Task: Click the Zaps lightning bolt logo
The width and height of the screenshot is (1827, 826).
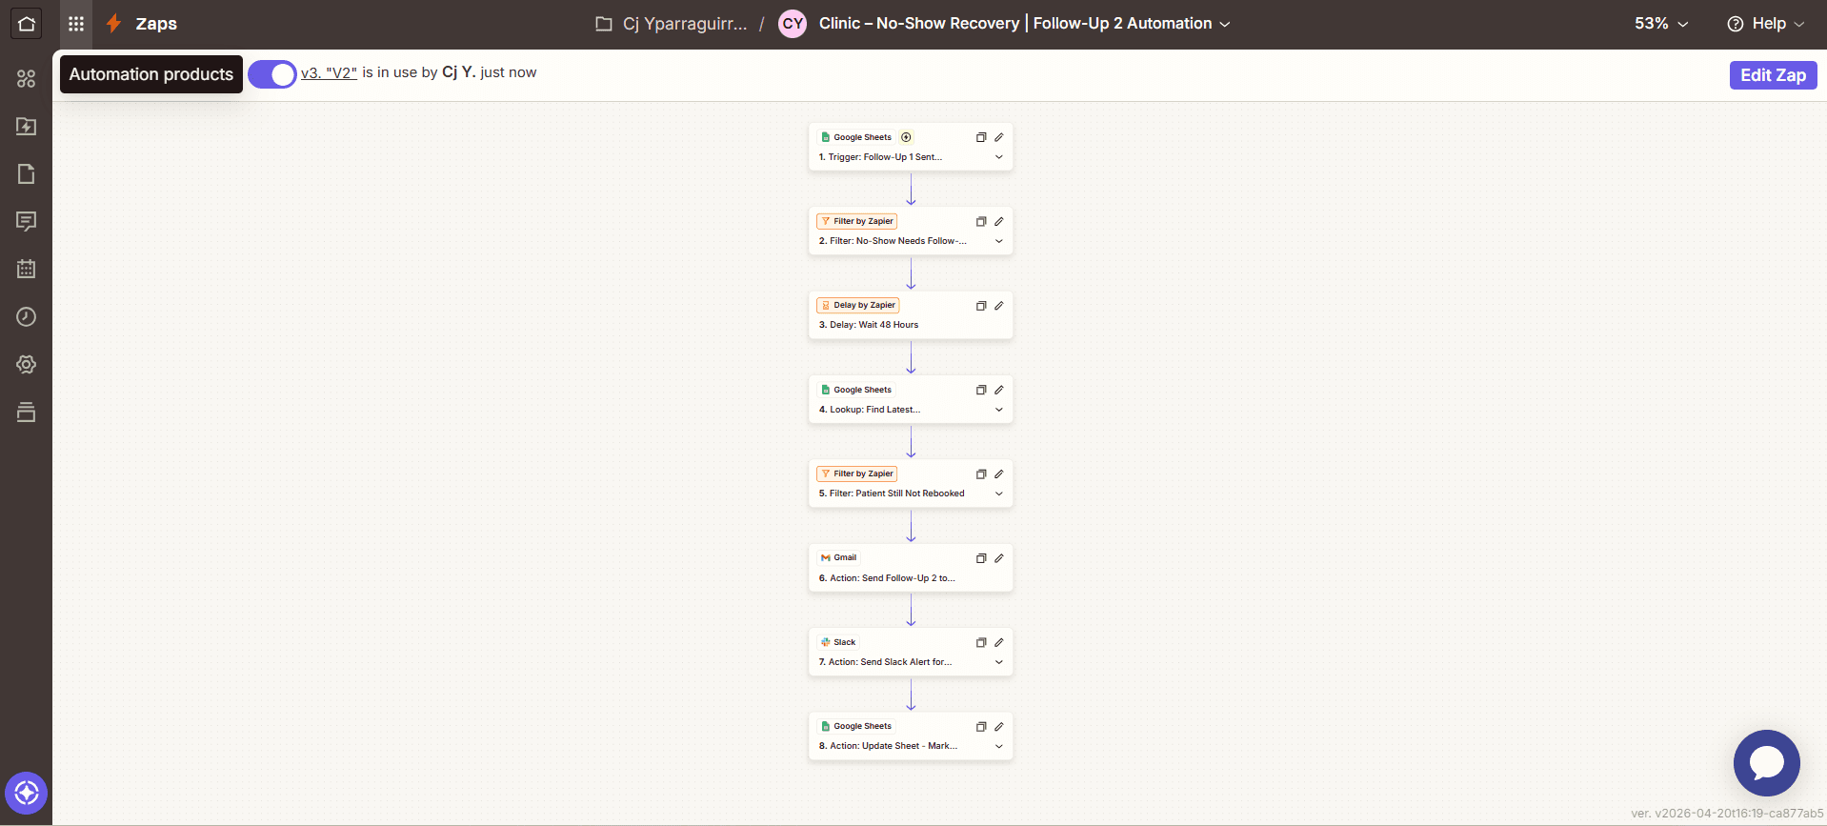Action: coord(114,24)
